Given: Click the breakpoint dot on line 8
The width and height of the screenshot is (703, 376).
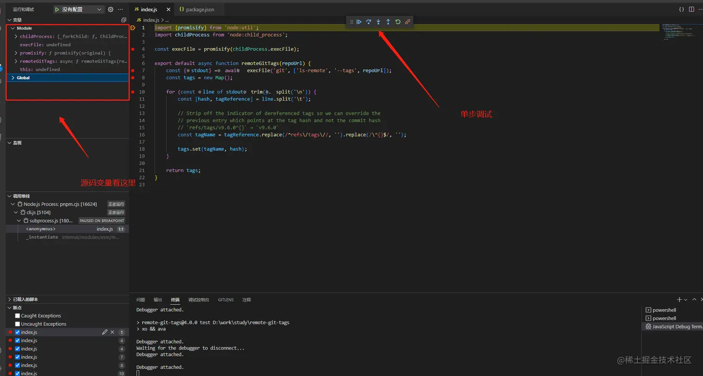Looking at the screenshot, I should click(x=133, y=78).
